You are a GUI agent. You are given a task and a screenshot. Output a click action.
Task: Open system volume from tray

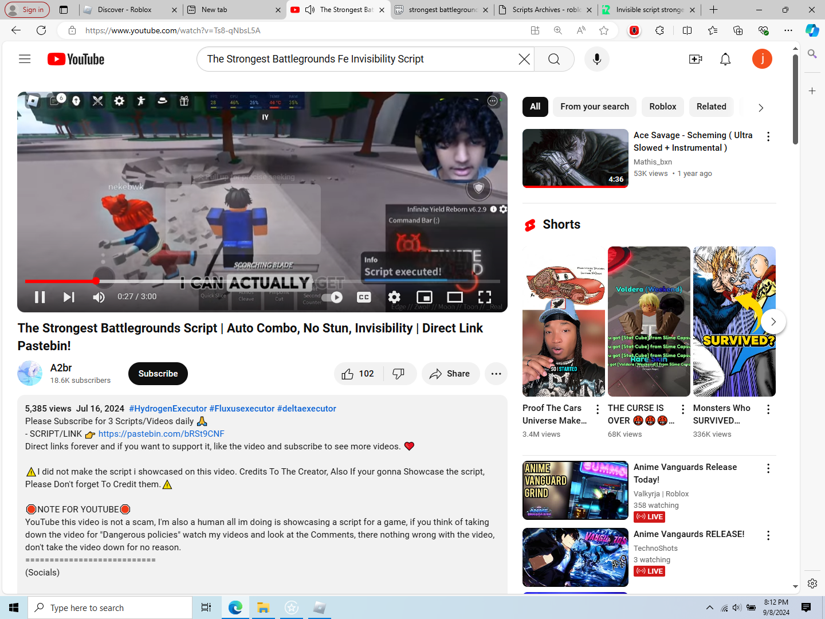tap(737, 608)
